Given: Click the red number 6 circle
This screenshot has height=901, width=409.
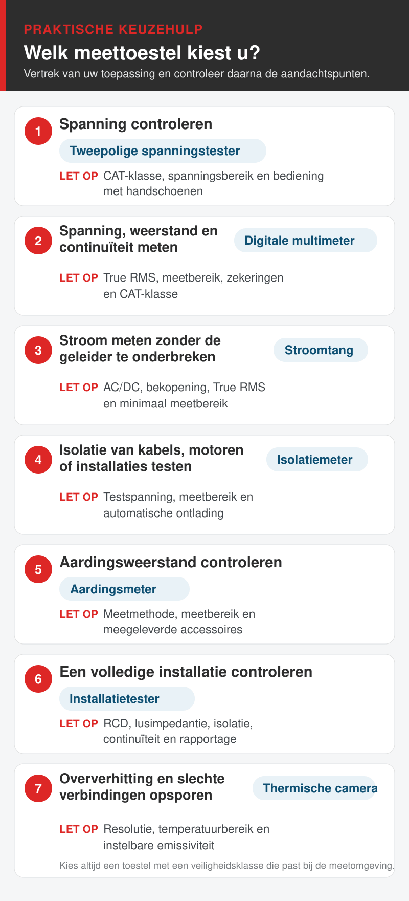Looking at the screenshot, I should coord(38,679).
